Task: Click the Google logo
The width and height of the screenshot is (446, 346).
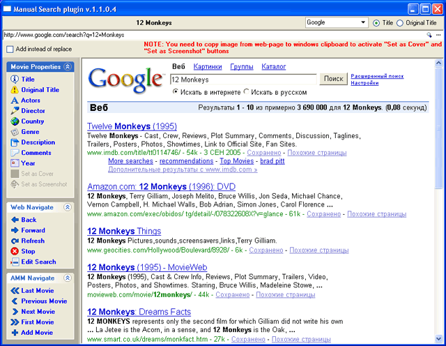Action: click(x=126, y=80)
